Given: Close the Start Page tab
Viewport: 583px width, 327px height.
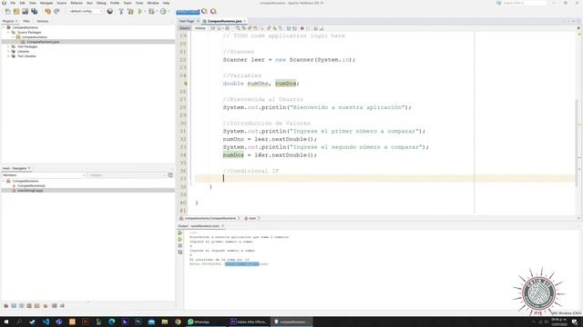Looking at the screenshot, I should (199, 21).
